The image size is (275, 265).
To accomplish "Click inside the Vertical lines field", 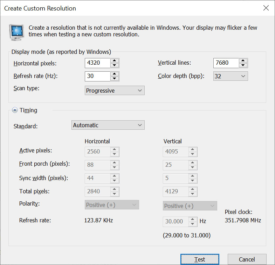I will pyautogui.click(x=225, y=63).
